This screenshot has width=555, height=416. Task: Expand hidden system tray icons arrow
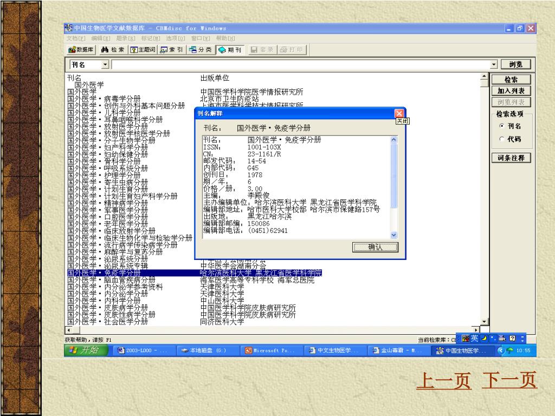tap(500, 350)
